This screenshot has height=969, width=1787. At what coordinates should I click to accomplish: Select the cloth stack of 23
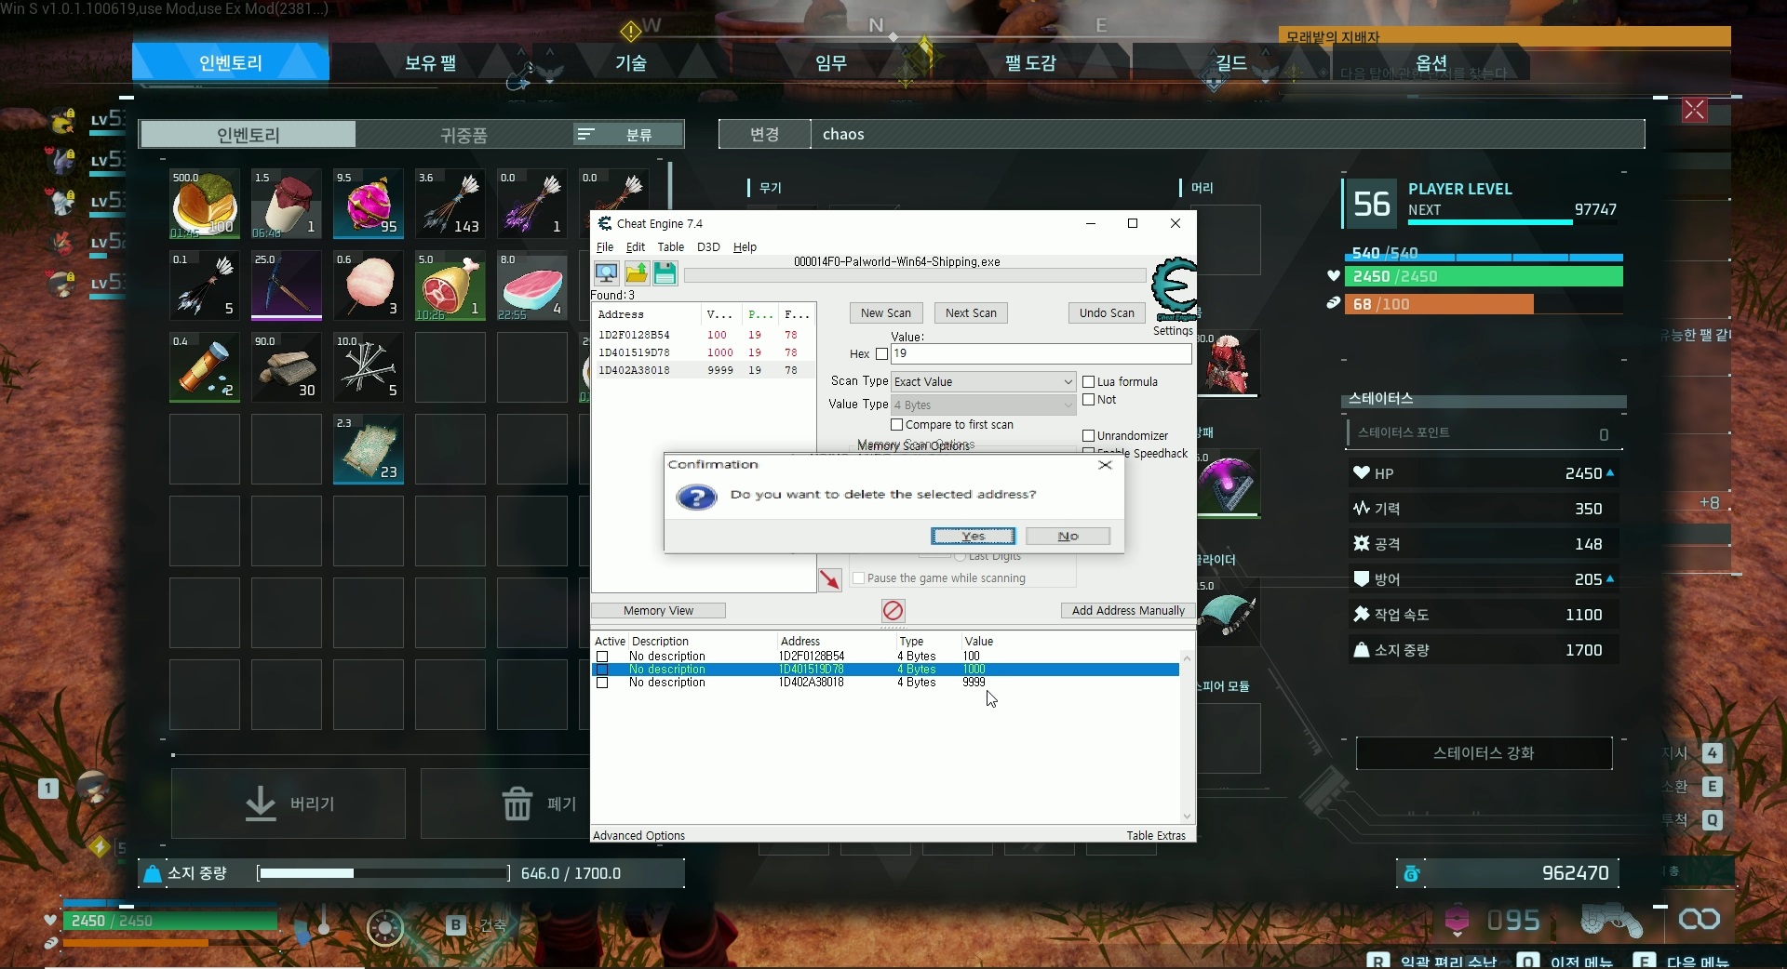click(369, 449)
